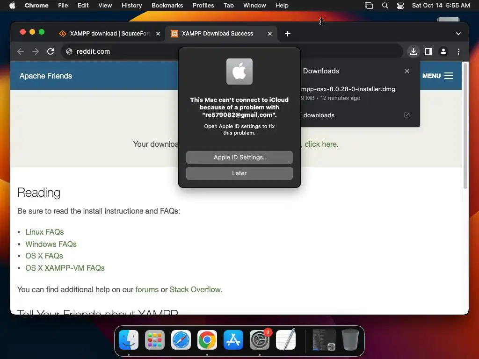479x359 pixels.
Task: Open Finder from the Dock
Action: 129,340
